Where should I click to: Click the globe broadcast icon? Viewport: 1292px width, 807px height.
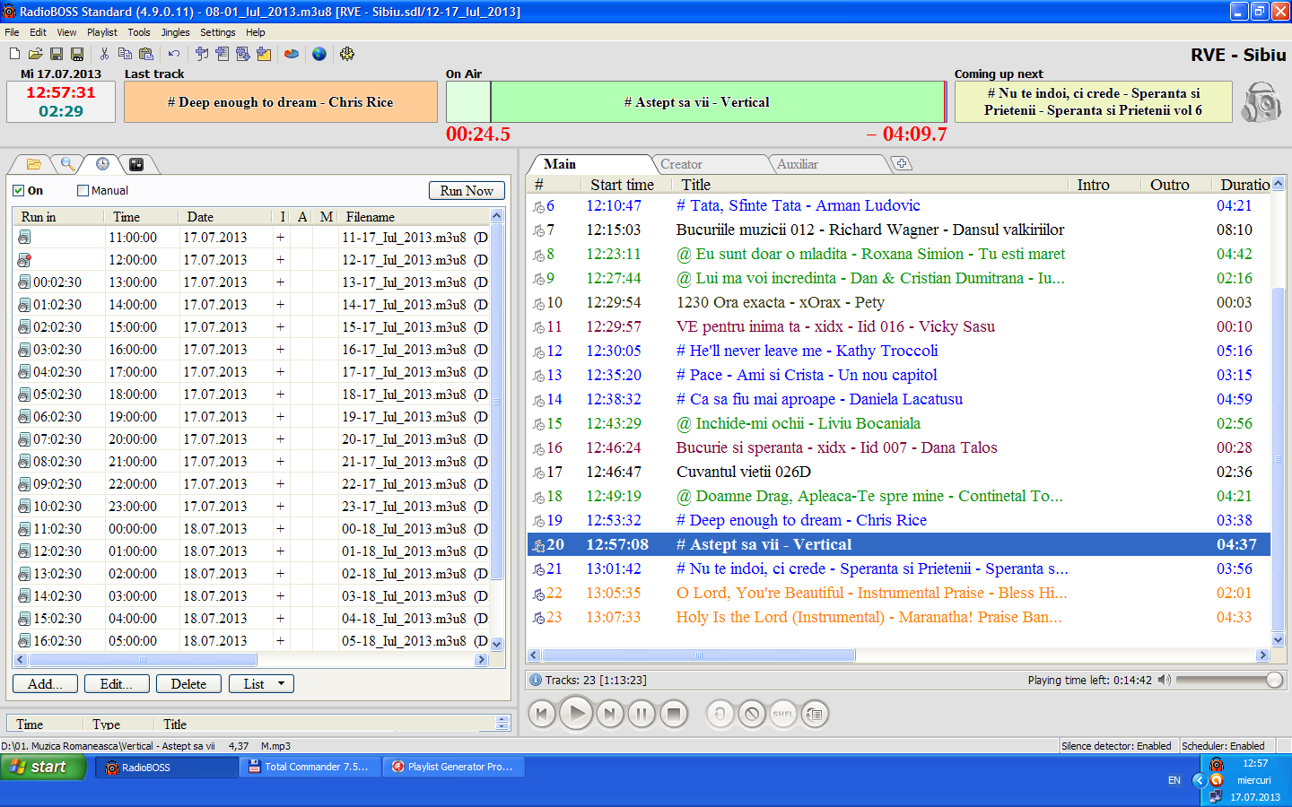click(319, 55)
